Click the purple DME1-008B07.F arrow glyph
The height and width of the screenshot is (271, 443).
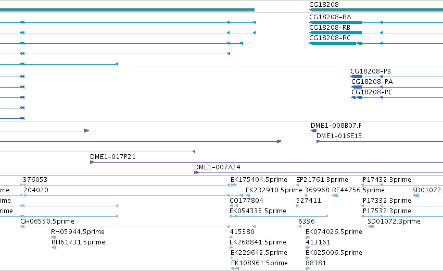(x=313, y=131)
